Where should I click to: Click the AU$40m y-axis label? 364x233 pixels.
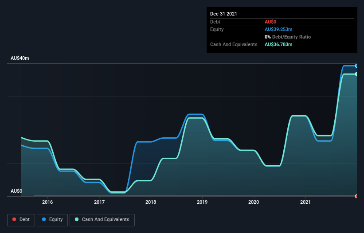(20, 58)
